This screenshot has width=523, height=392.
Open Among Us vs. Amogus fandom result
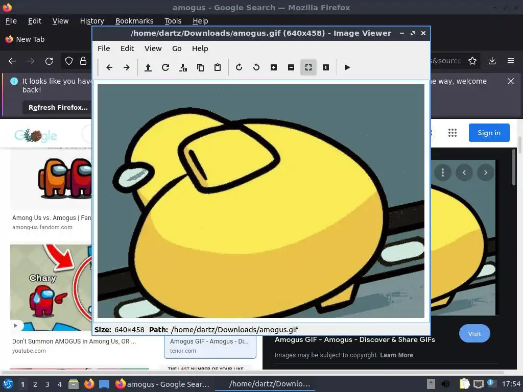pos(52,217)
